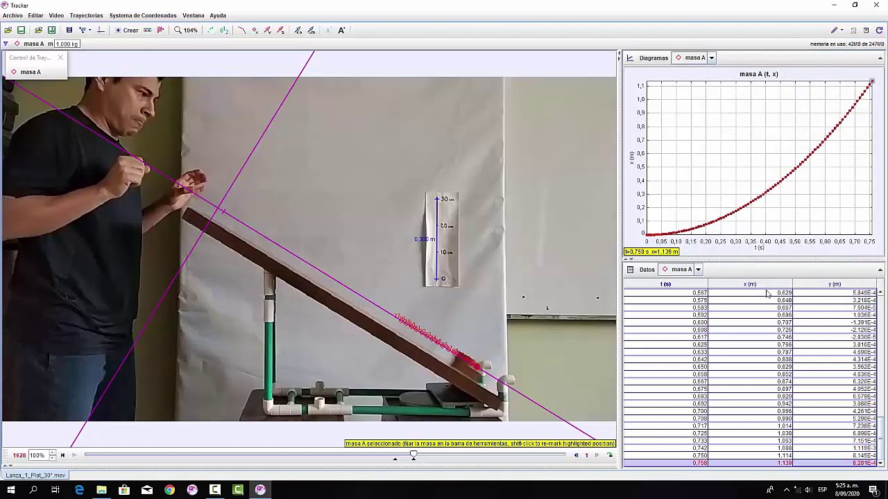This screenshot has height=499, width=888.
Task: Open the notes page icon
Action: [x=853, y=30]
